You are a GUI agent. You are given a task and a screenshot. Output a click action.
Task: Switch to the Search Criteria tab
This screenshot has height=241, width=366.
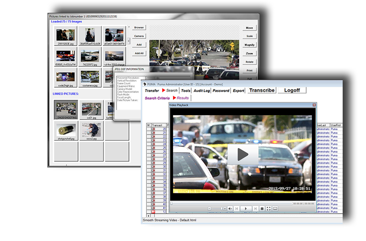click(x=157, y=98)
